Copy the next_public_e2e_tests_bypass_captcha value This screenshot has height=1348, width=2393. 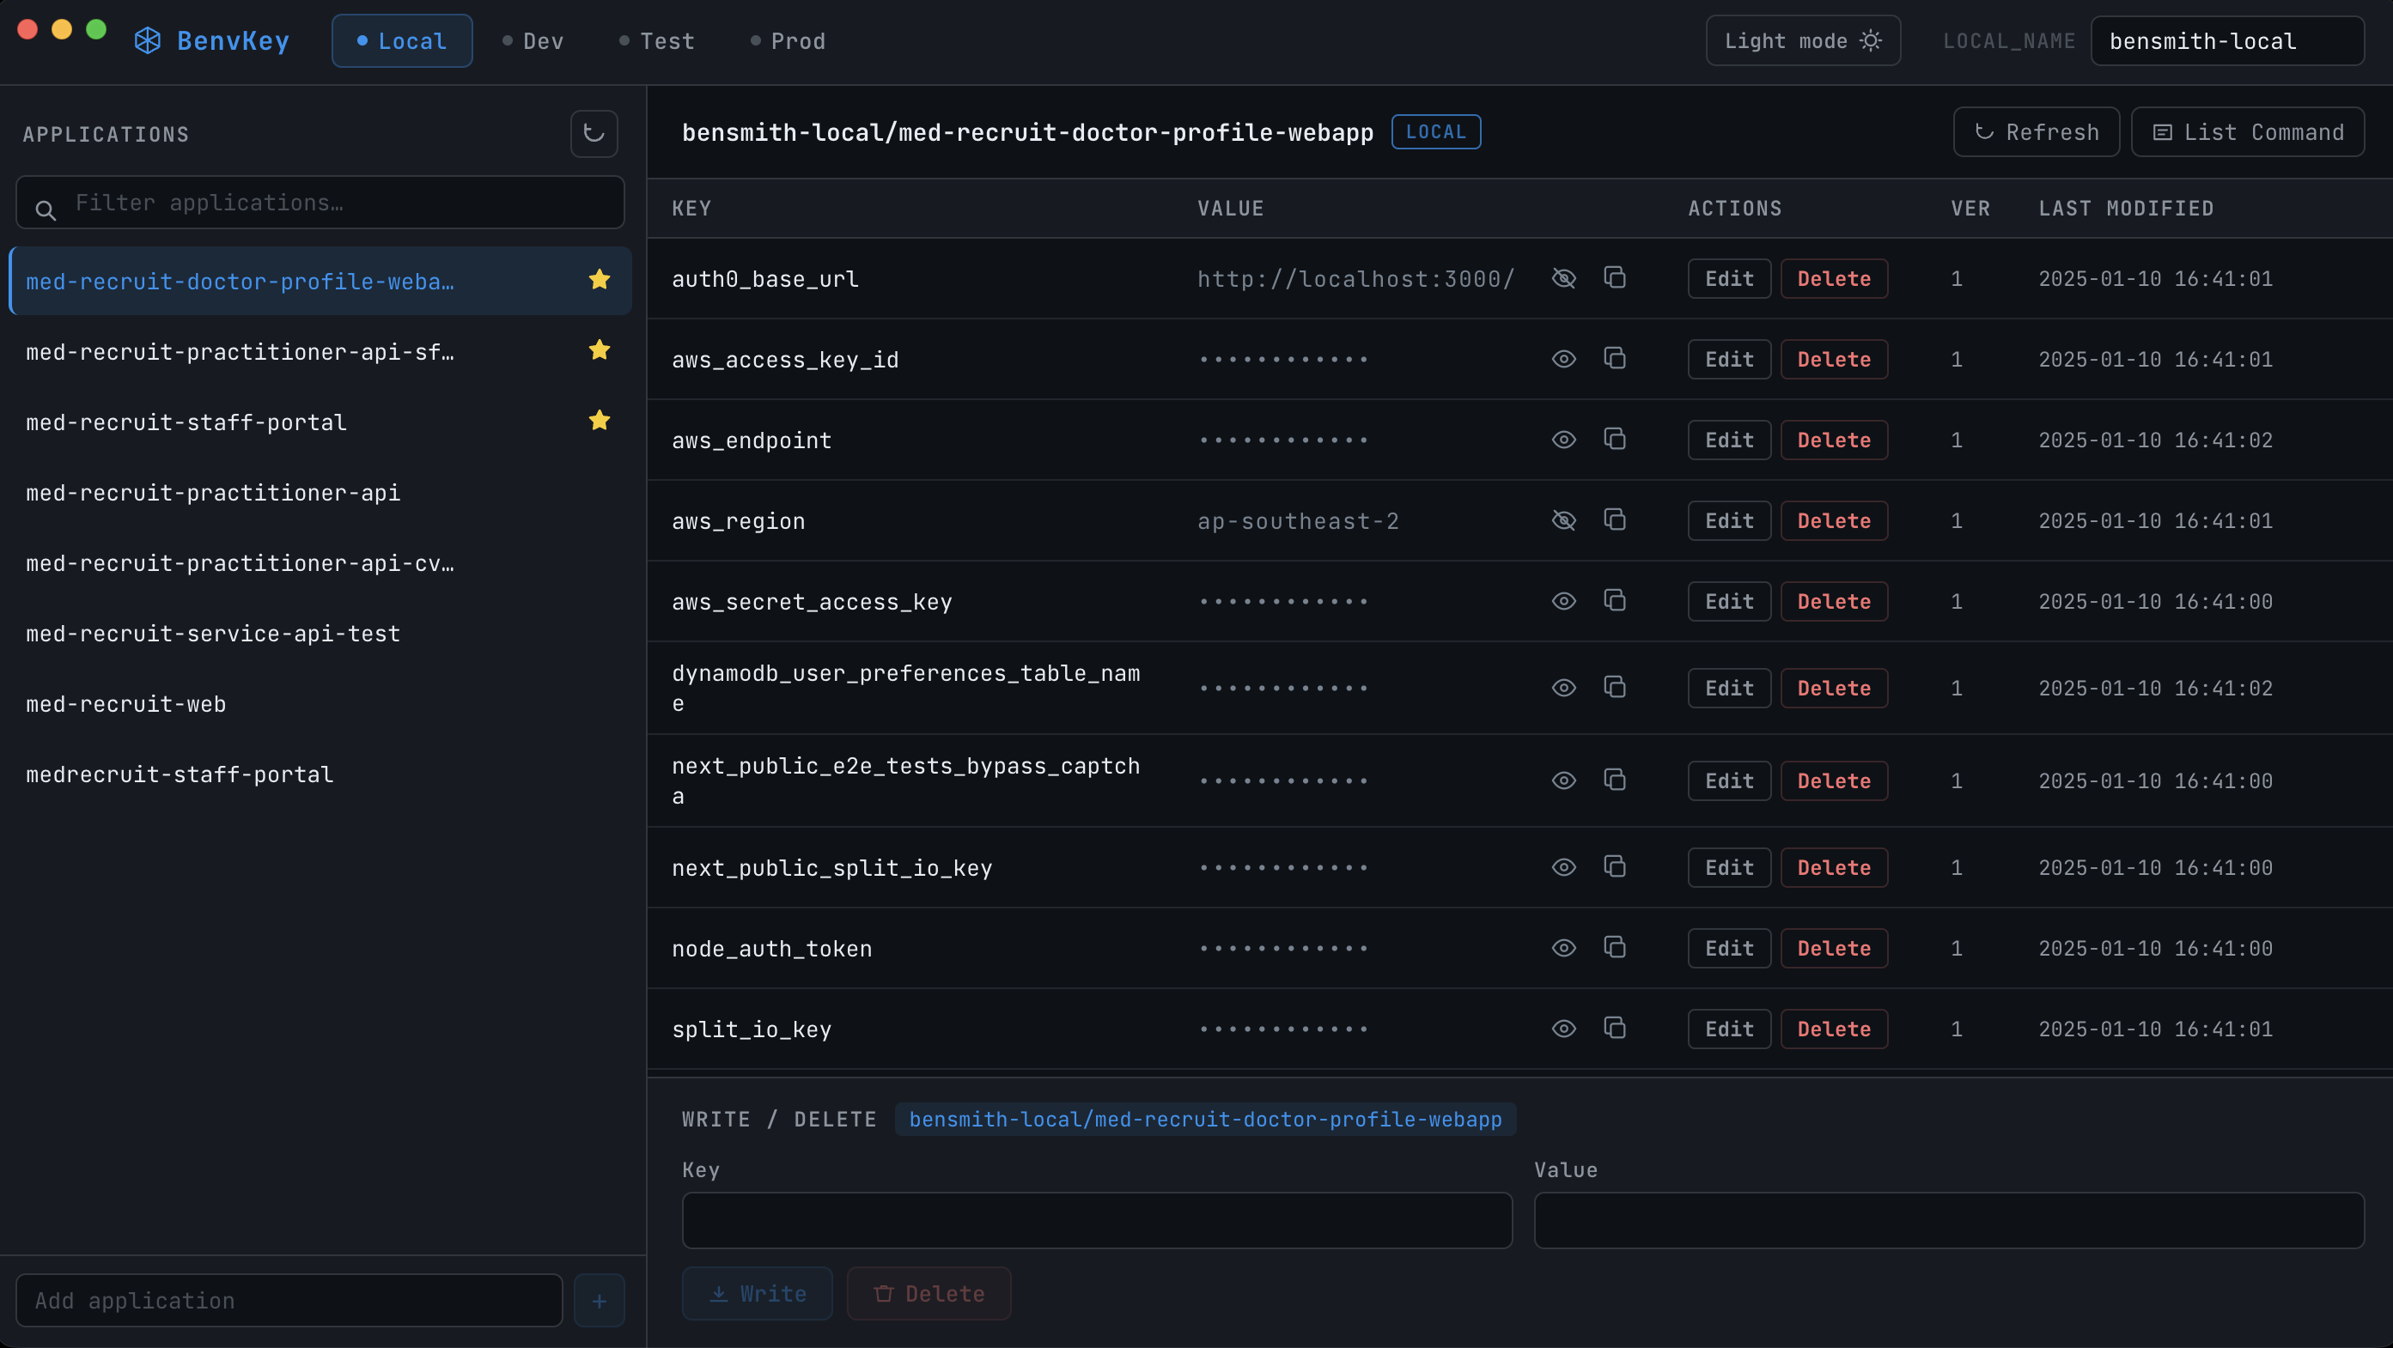click(x=1615, y=780)
